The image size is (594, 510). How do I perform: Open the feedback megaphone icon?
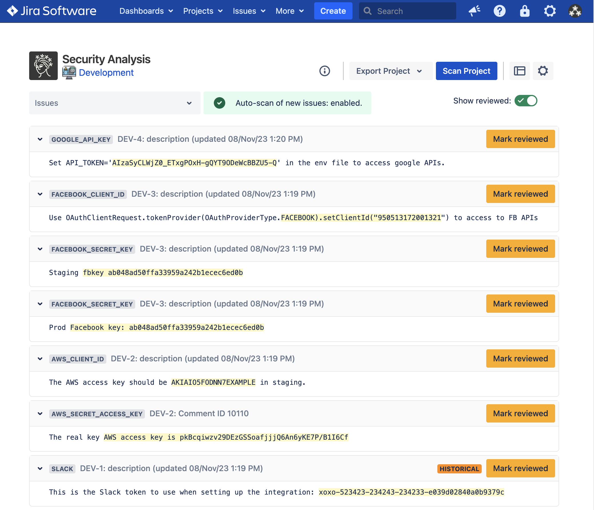[475, 11]
